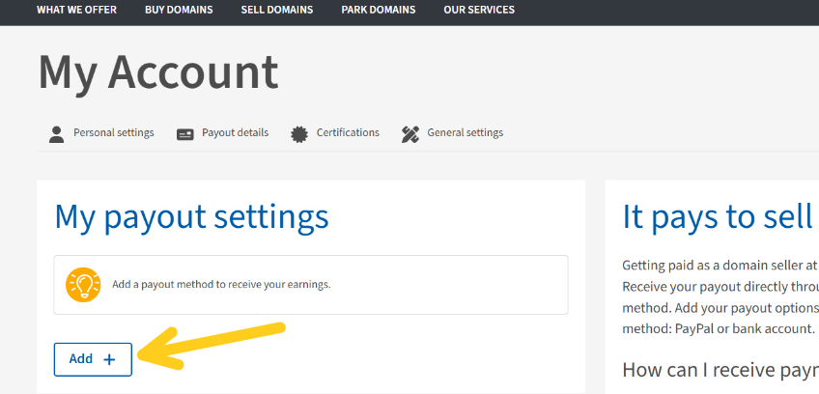Click the Payout details card icon
The width and height of the screenshot is (819, 394).
point(184,135)
